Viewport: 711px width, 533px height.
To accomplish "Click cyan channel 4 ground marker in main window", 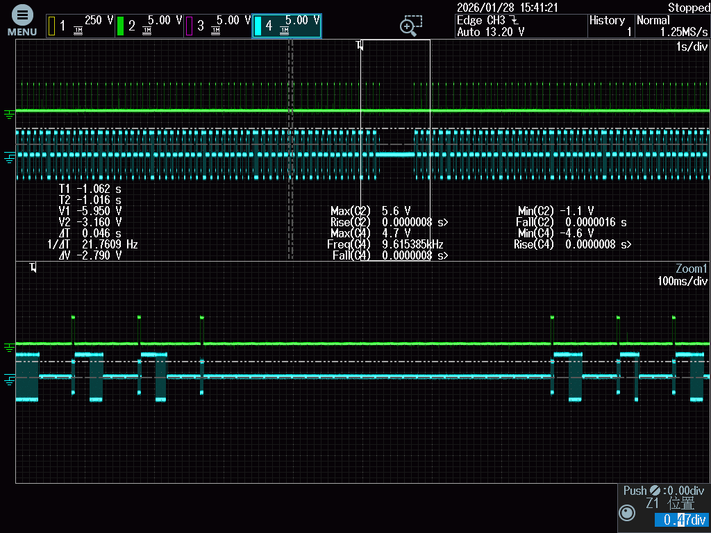I will tap(10, 158).
